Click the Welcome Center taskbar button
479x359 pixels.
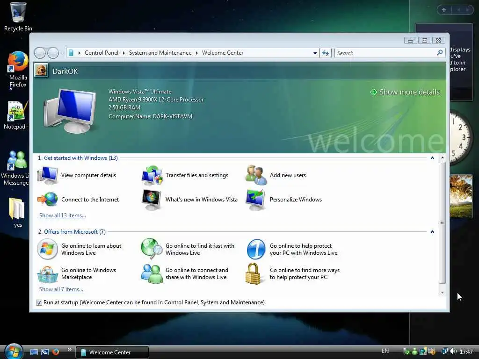[x=112, y=352]
